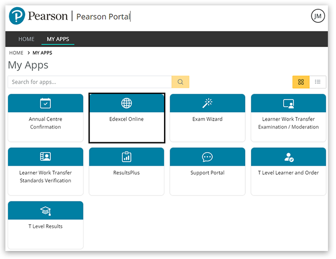Click the Support Portal chat bubble icon
This screenshot has height=259, width=336.
click(207, 157)
